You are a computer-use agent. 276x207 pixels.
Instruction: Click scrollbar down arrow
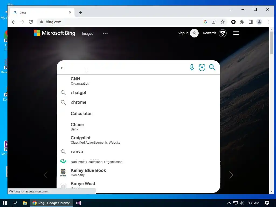click(x=271, y=192)
